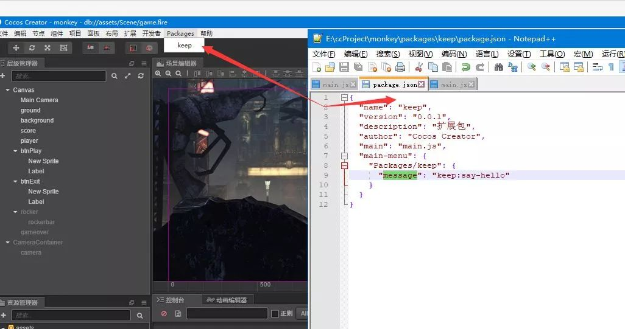625x329 pixels.
Task: Click the console filter input field
Action: point(227,313)
